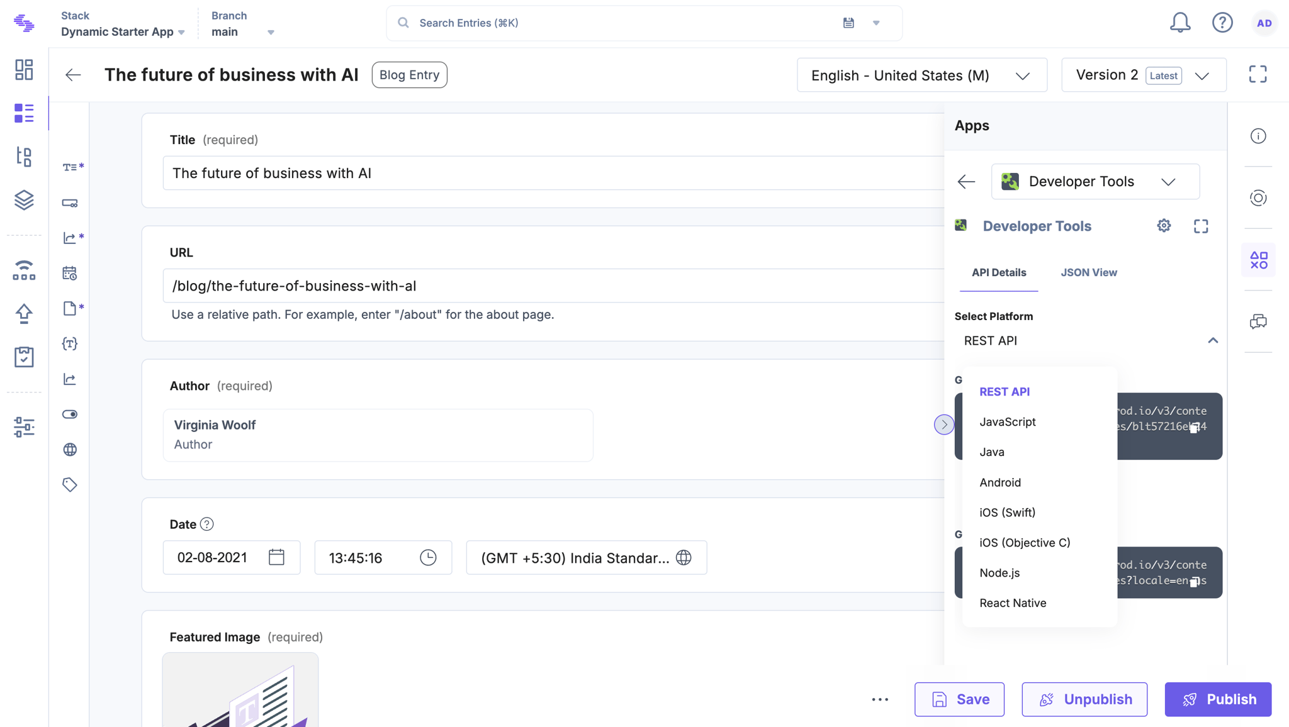
Task: Open the Assets layers icon in sidebar
Action: point(24,200)
